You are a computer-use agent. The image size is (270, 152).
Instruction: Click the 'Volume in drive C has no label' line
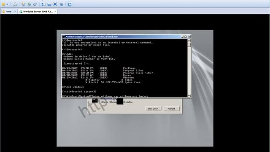click(x=88, y=57)
